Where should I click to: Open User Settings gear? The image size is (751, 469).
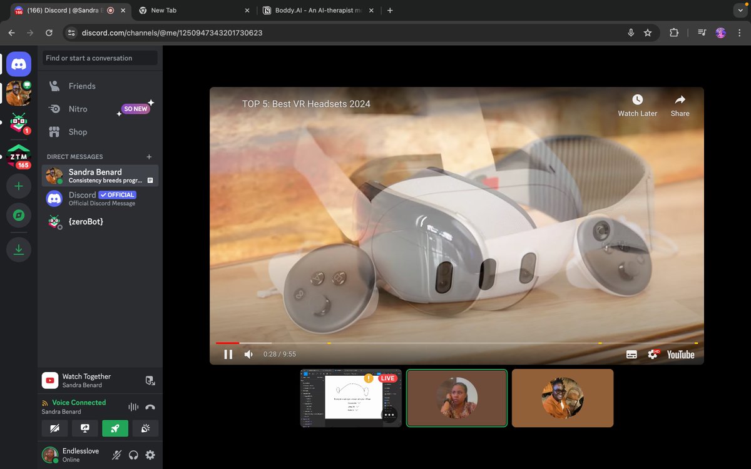150,455
